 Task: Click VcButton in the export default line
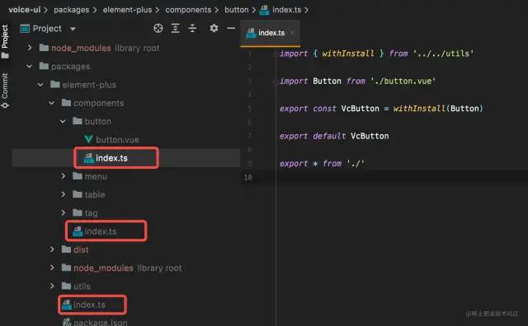pyautogui.click(x=370, y=136)
